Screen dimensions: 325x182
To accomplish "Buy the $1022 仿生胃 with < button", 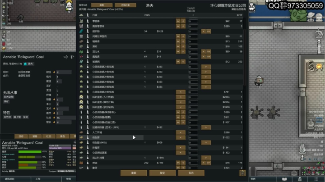I will coord(181,137).
